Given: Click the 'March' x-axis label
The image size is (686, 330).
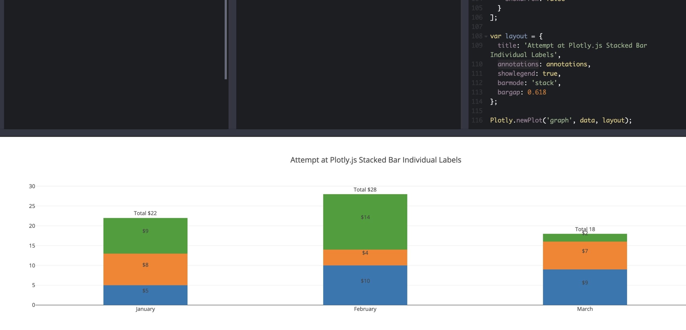Looking at the screenshot, I should coord(585,309).
